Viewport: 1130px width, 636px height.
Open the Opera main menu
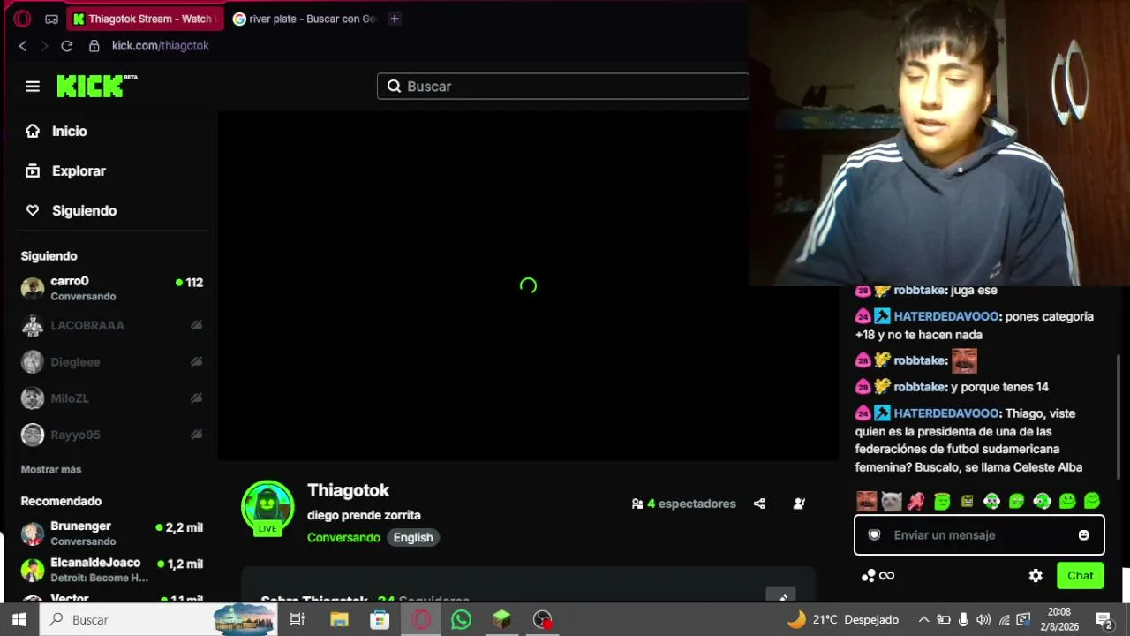click(x=23, y=19)
